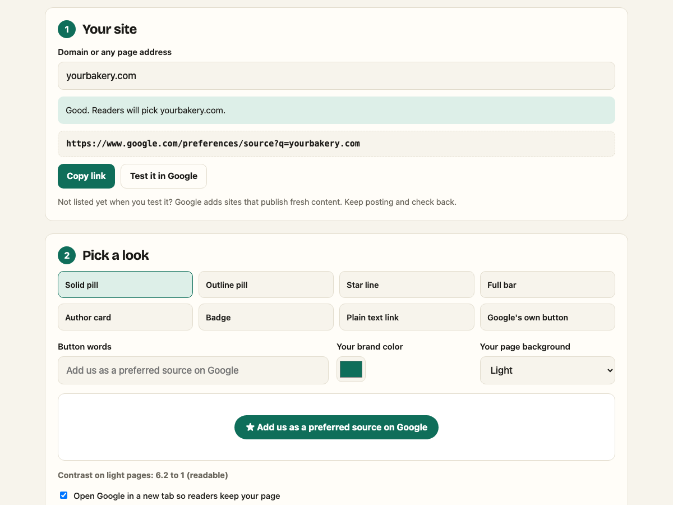Click the Test it in Google button
673x505 pixels.
click(164, 176)
